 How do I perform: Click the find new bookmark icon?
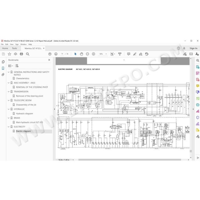click(x=17, y=66)
